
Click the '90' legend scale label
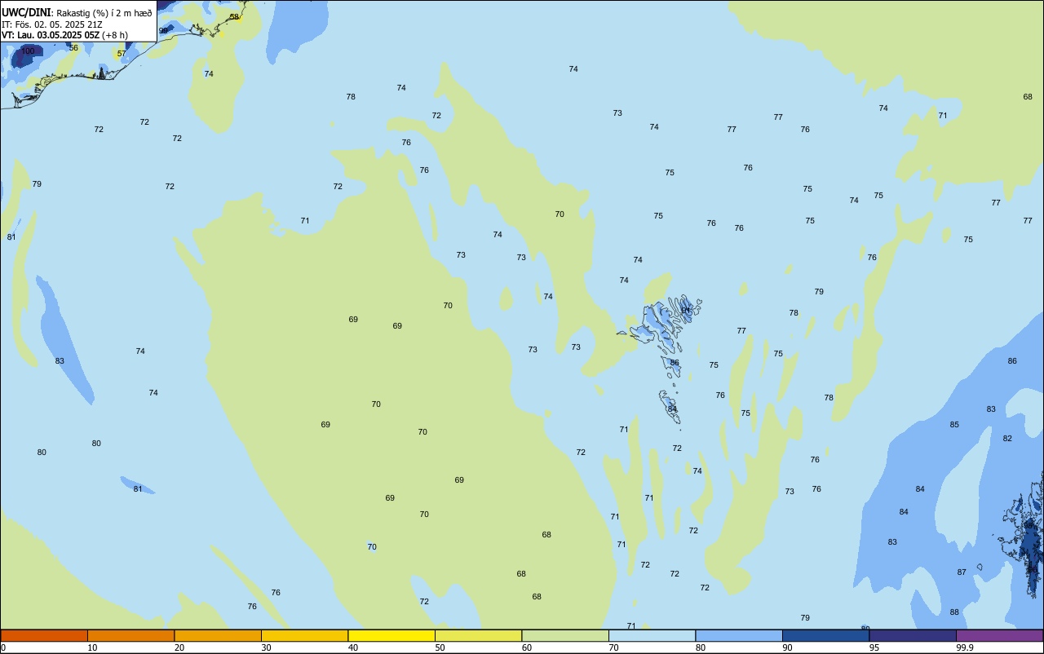pos(787,647)
